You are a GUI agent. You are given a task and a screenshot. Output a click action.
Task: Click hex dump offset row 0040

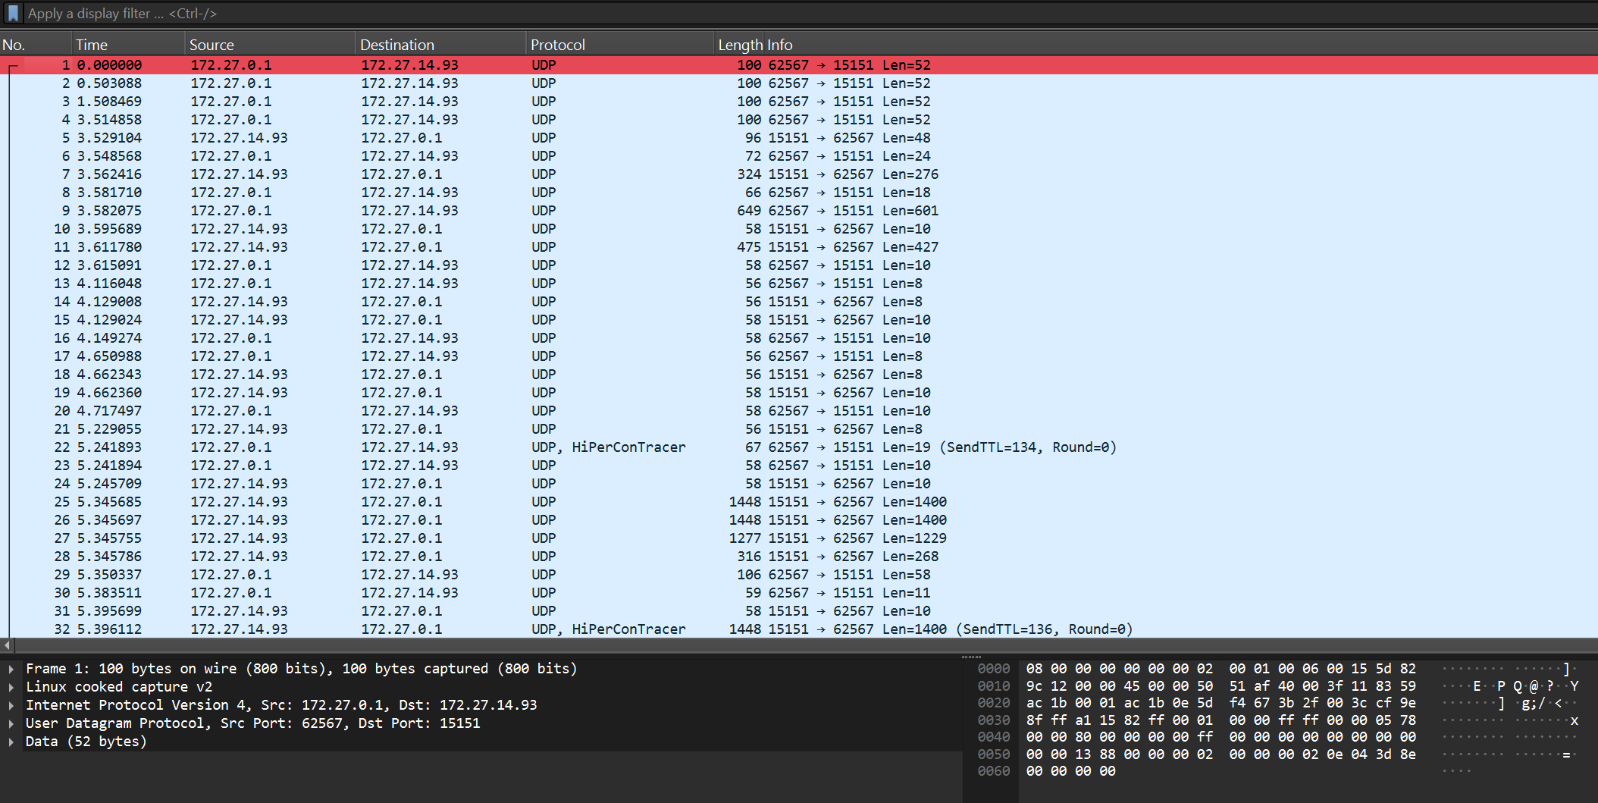(x=993, y=737)
